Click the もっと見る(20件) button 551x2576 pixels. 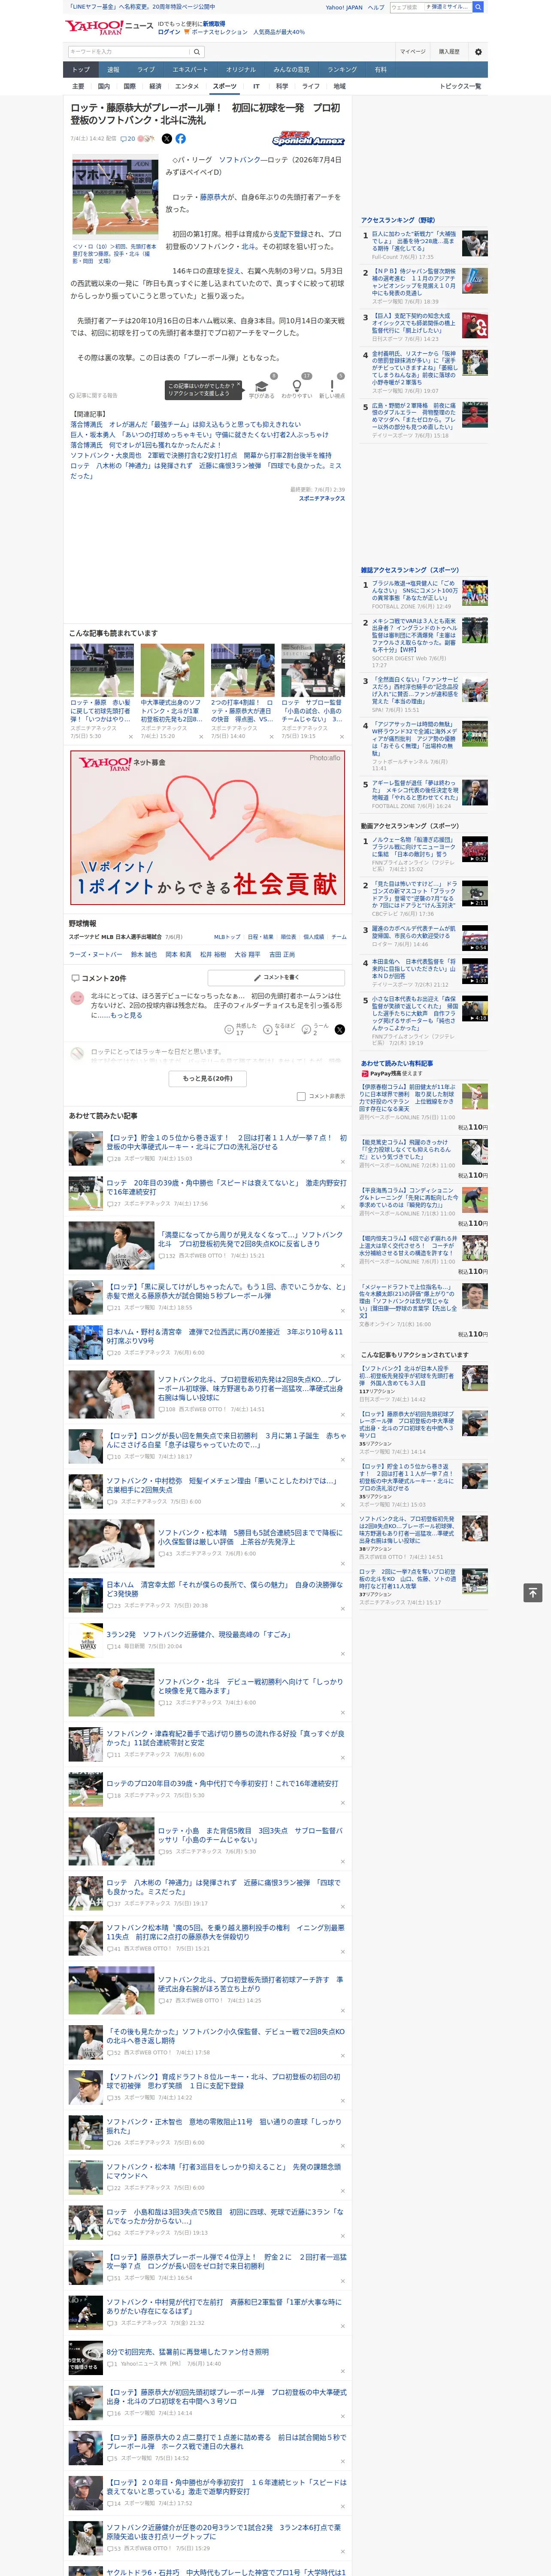pyautogui.click(x=208, y=1079)
